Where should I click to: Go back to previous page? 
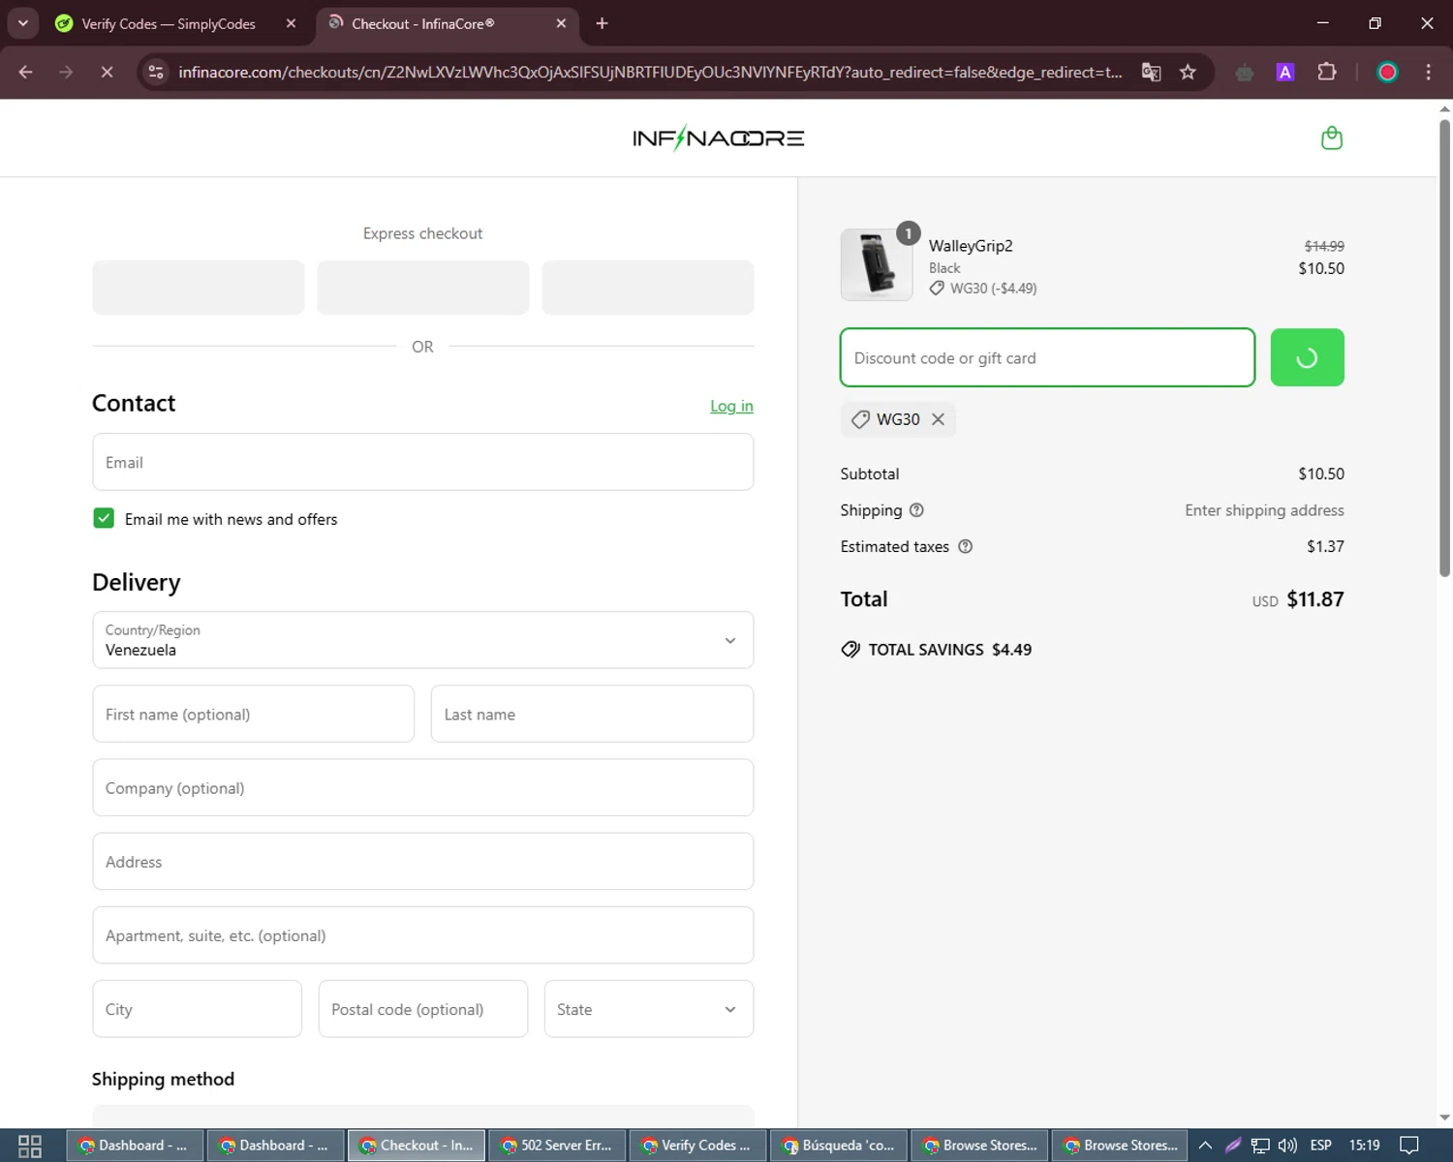point(26,73)
